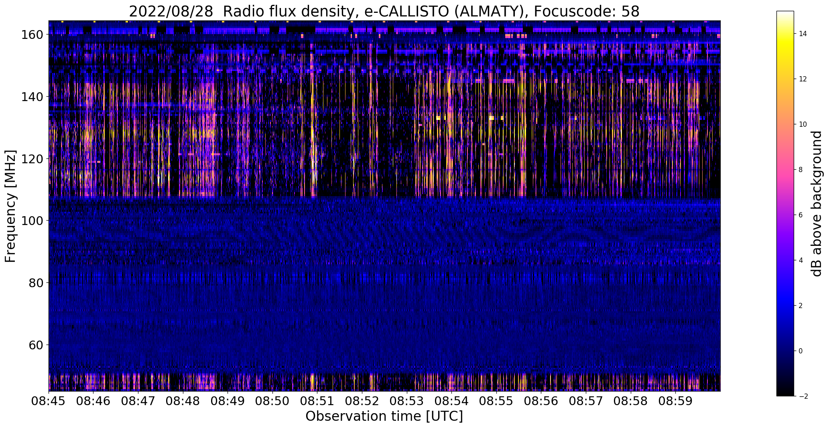Screen dimensions: 829x428
Task: Click the colorbar tick label 2
Action: [801, 306]
